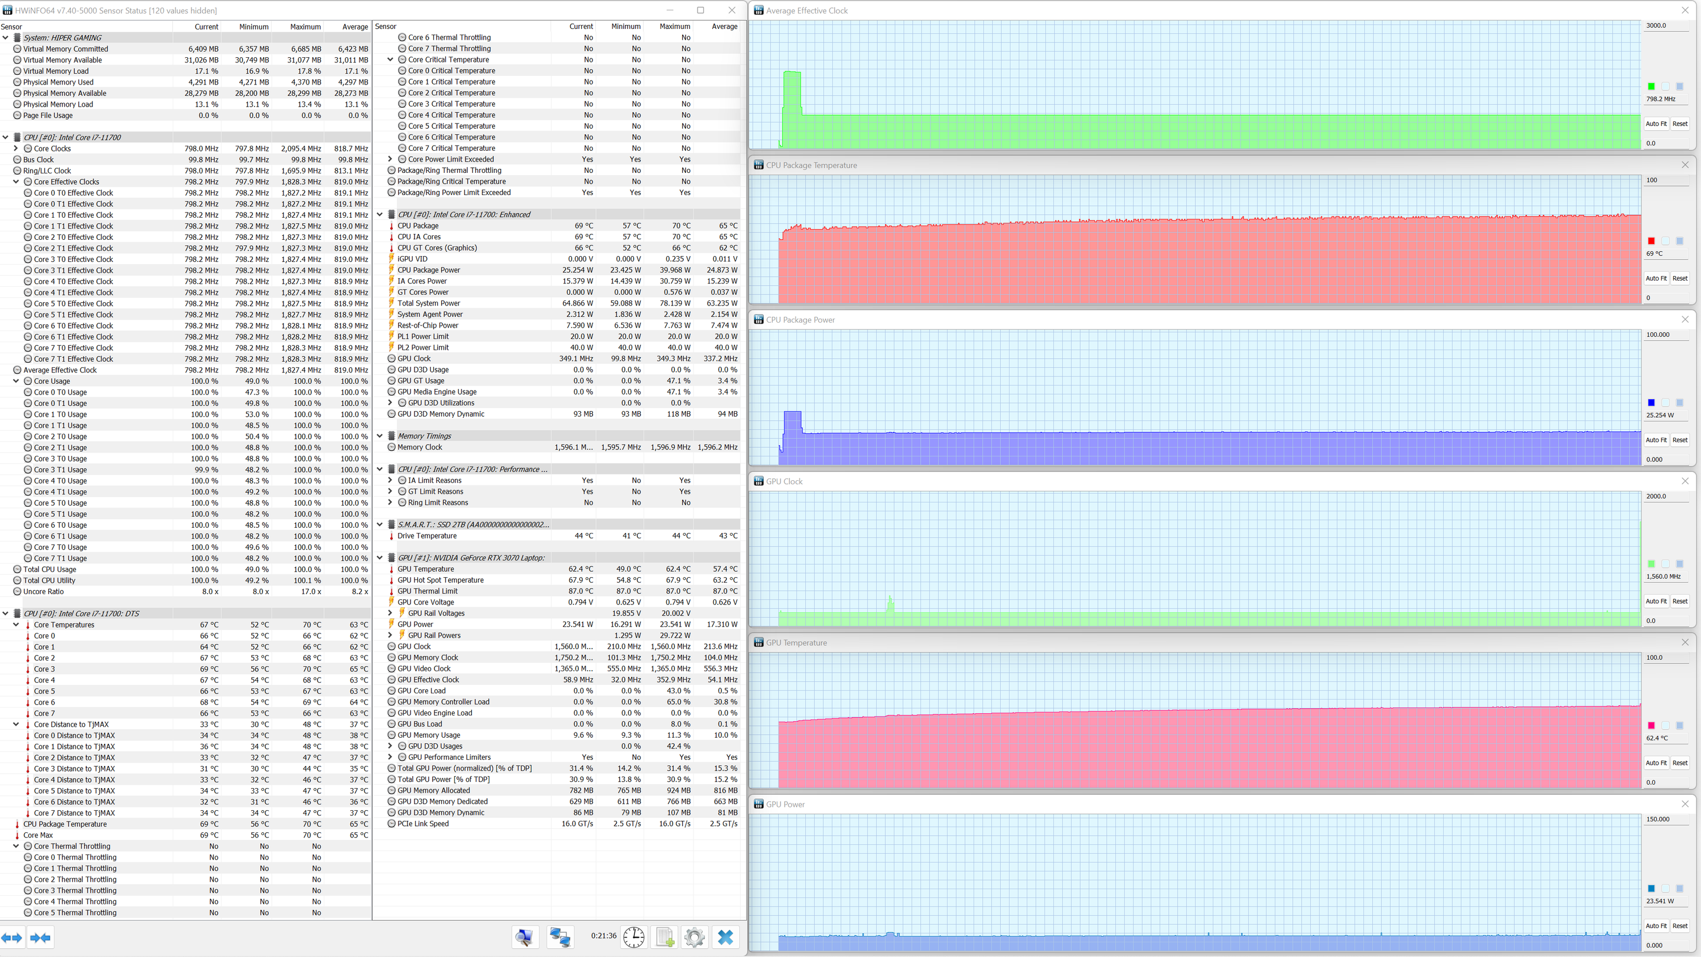Viewport: 1701px width, 957px height.
Task: Expand Core Power Limit Exceeded item
Action: pyautogui.click(x=390, y=159)
